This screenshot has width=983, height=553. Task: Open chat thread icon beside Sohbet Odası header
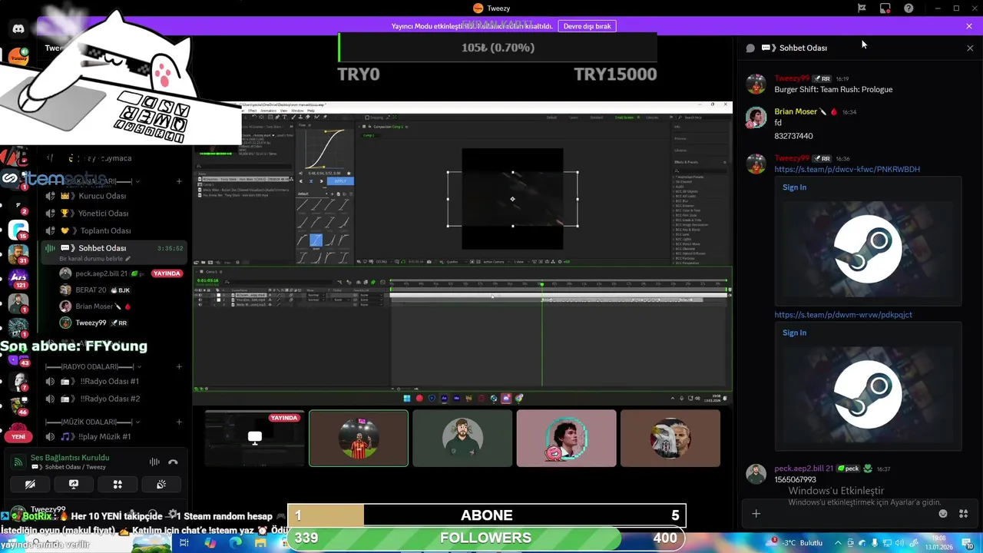[750, 48]
